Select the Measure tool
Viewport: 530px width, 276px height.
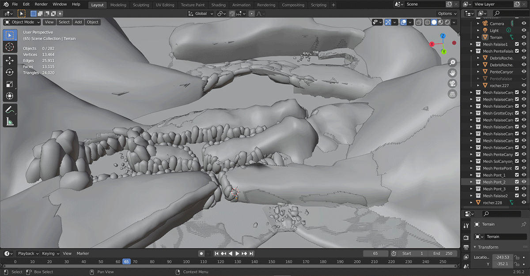pos(10,121)
